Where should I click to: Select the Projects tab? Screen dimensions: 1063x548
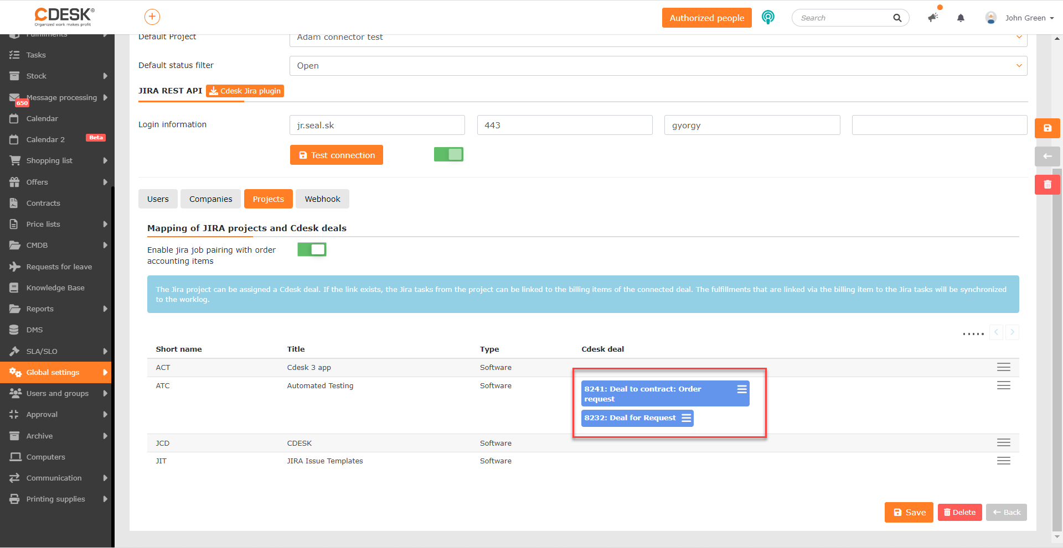(x=268, y=199)
